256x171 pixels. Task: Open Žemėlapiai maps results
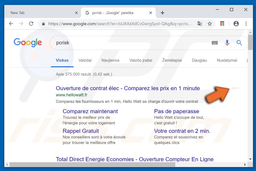(172, 60)
